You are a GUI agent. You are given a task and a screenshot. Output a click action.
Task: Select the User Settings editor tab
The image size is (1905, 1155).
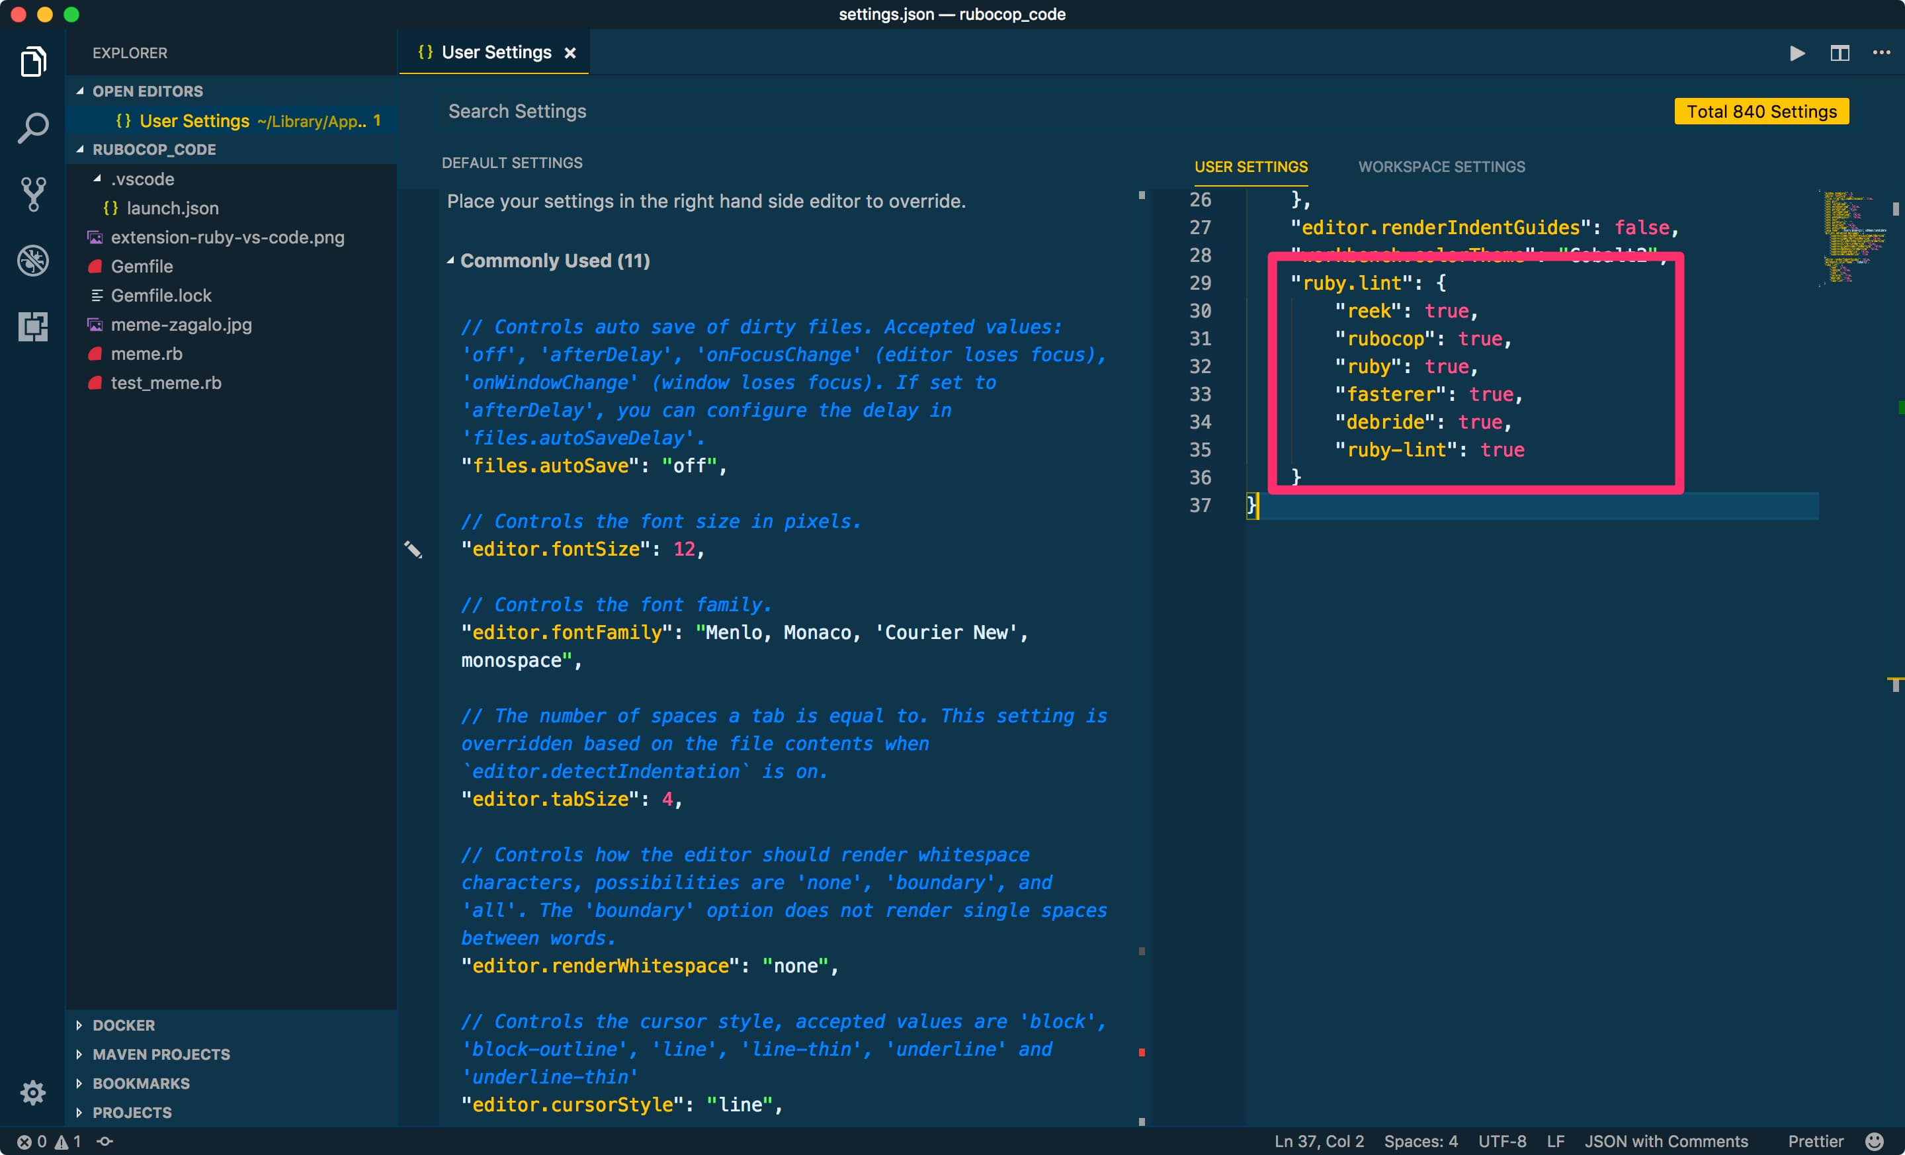(493, 52)
